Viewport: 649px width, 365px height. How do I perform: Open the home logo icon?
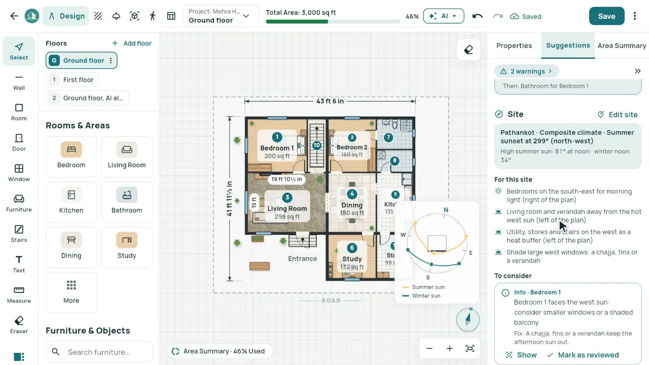pos(32,16)
